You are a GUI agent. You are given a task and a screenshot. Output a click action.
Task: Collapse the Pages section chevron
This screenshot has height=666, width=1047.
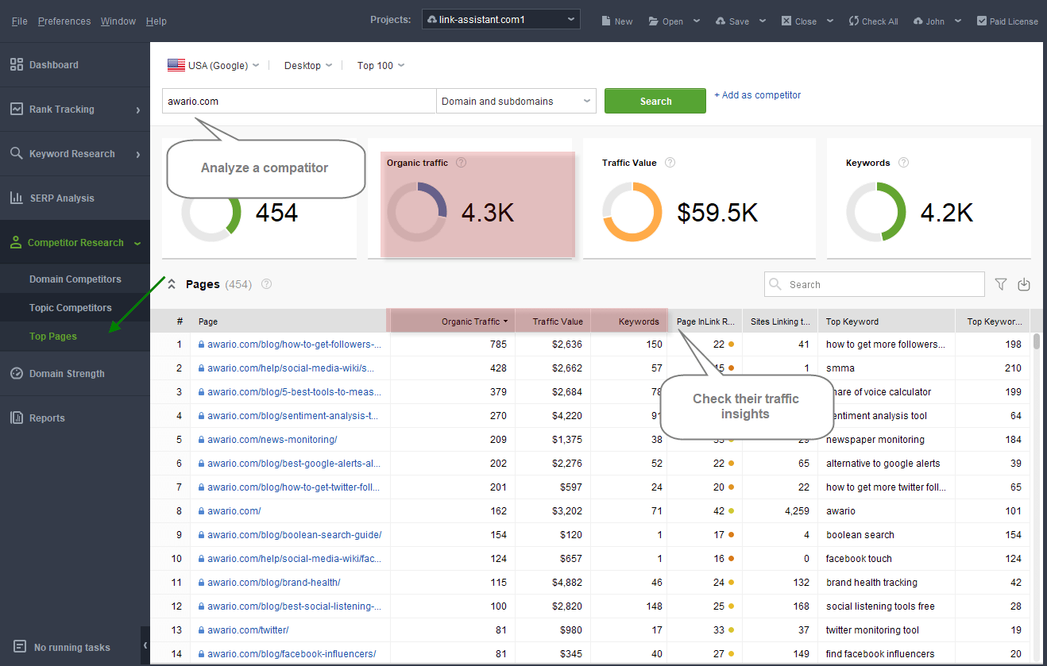click(171, 284)
